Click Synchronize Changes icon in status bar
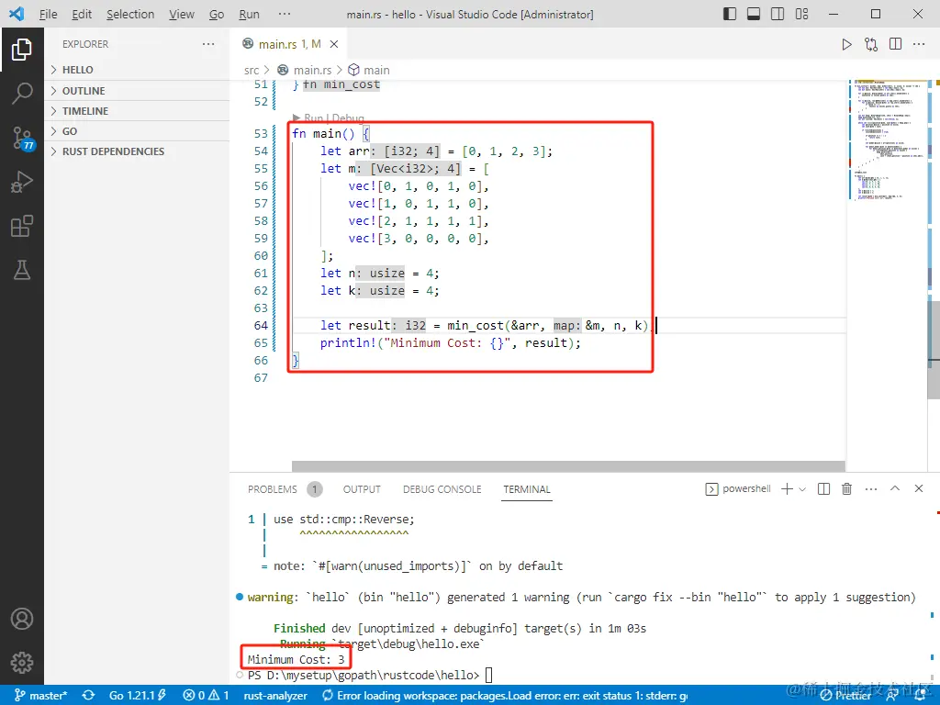 89,696
